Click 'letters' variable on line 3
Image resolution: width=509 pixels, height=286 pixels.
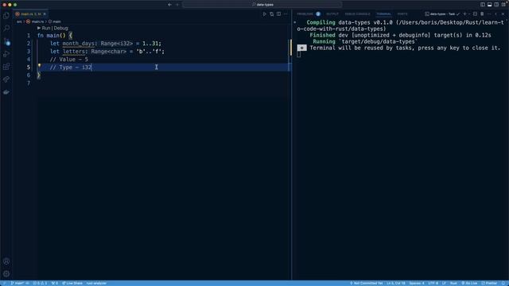pyautogui.click(x=74, y=52)
